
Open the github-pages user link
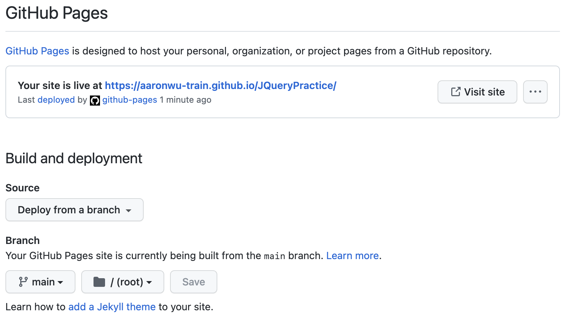click(x=130, y=100)
